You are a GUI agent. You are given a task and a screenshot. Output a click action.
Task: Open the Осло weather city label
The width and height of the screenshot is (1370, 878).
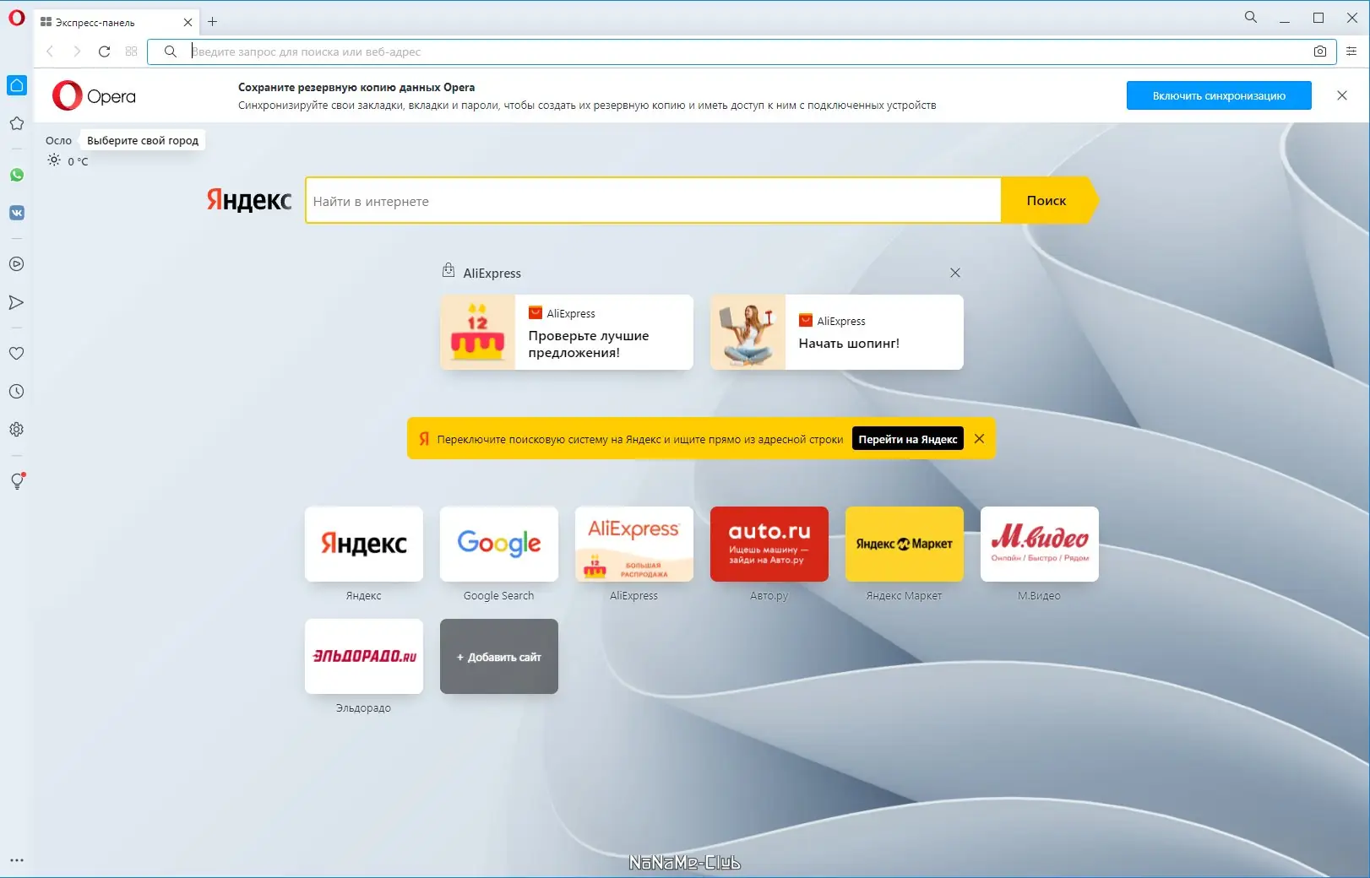(x=58, y=141)
